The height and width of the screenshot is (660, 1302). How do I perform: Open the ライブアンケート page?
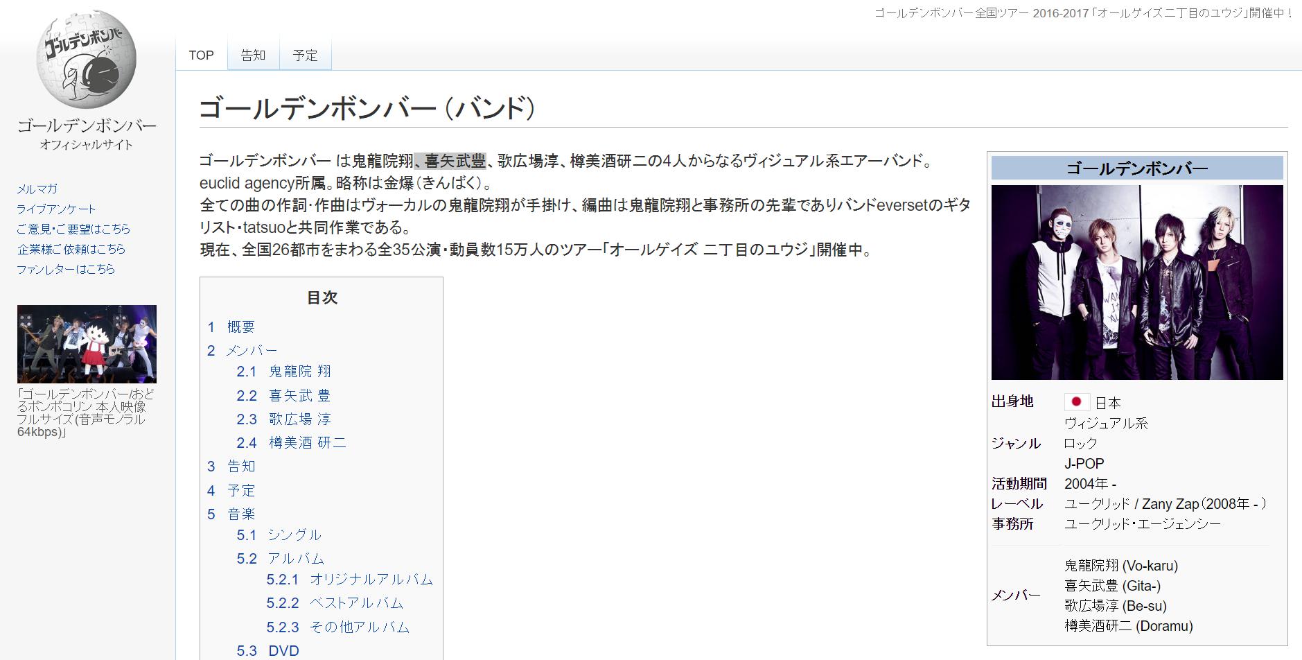[57, 208]
